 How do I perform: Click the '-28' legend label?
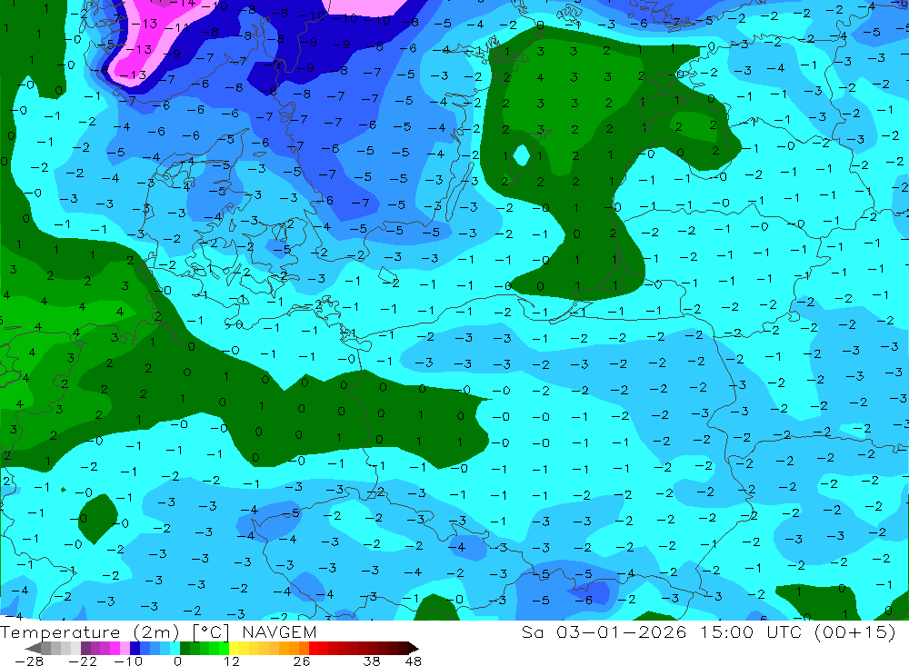pos(29,661)
